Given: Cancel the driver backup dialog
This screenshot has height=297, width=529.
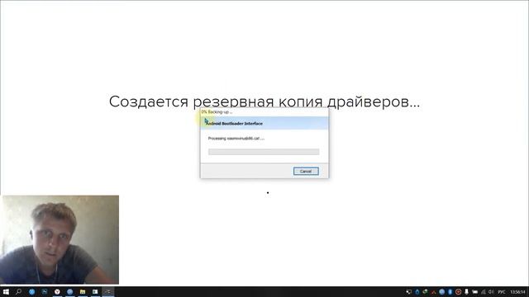Looking at the screenshot, I should (306, 171).
